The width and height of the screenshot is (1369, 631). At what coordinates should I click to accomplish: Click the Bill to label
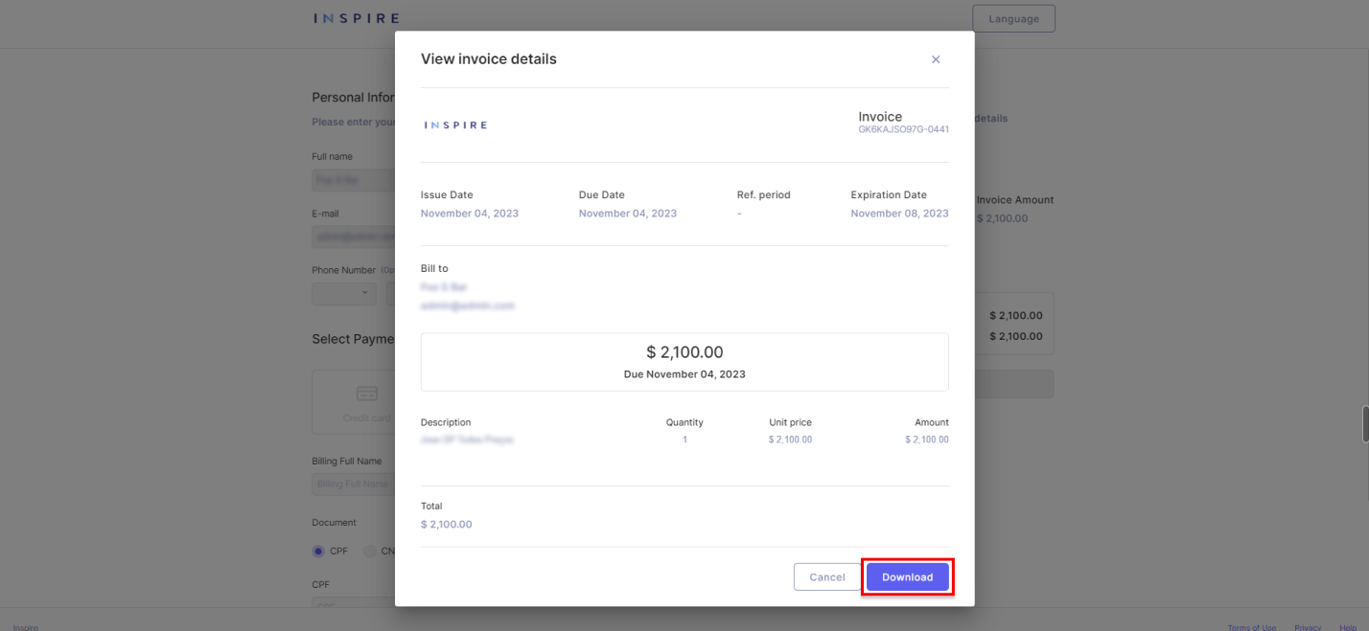click(x=434, y=268)
